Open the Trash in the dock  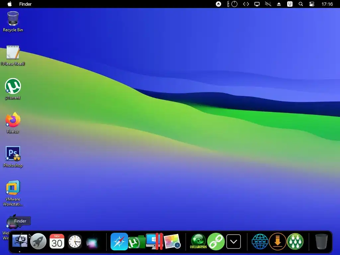click(x=321, y=241)
